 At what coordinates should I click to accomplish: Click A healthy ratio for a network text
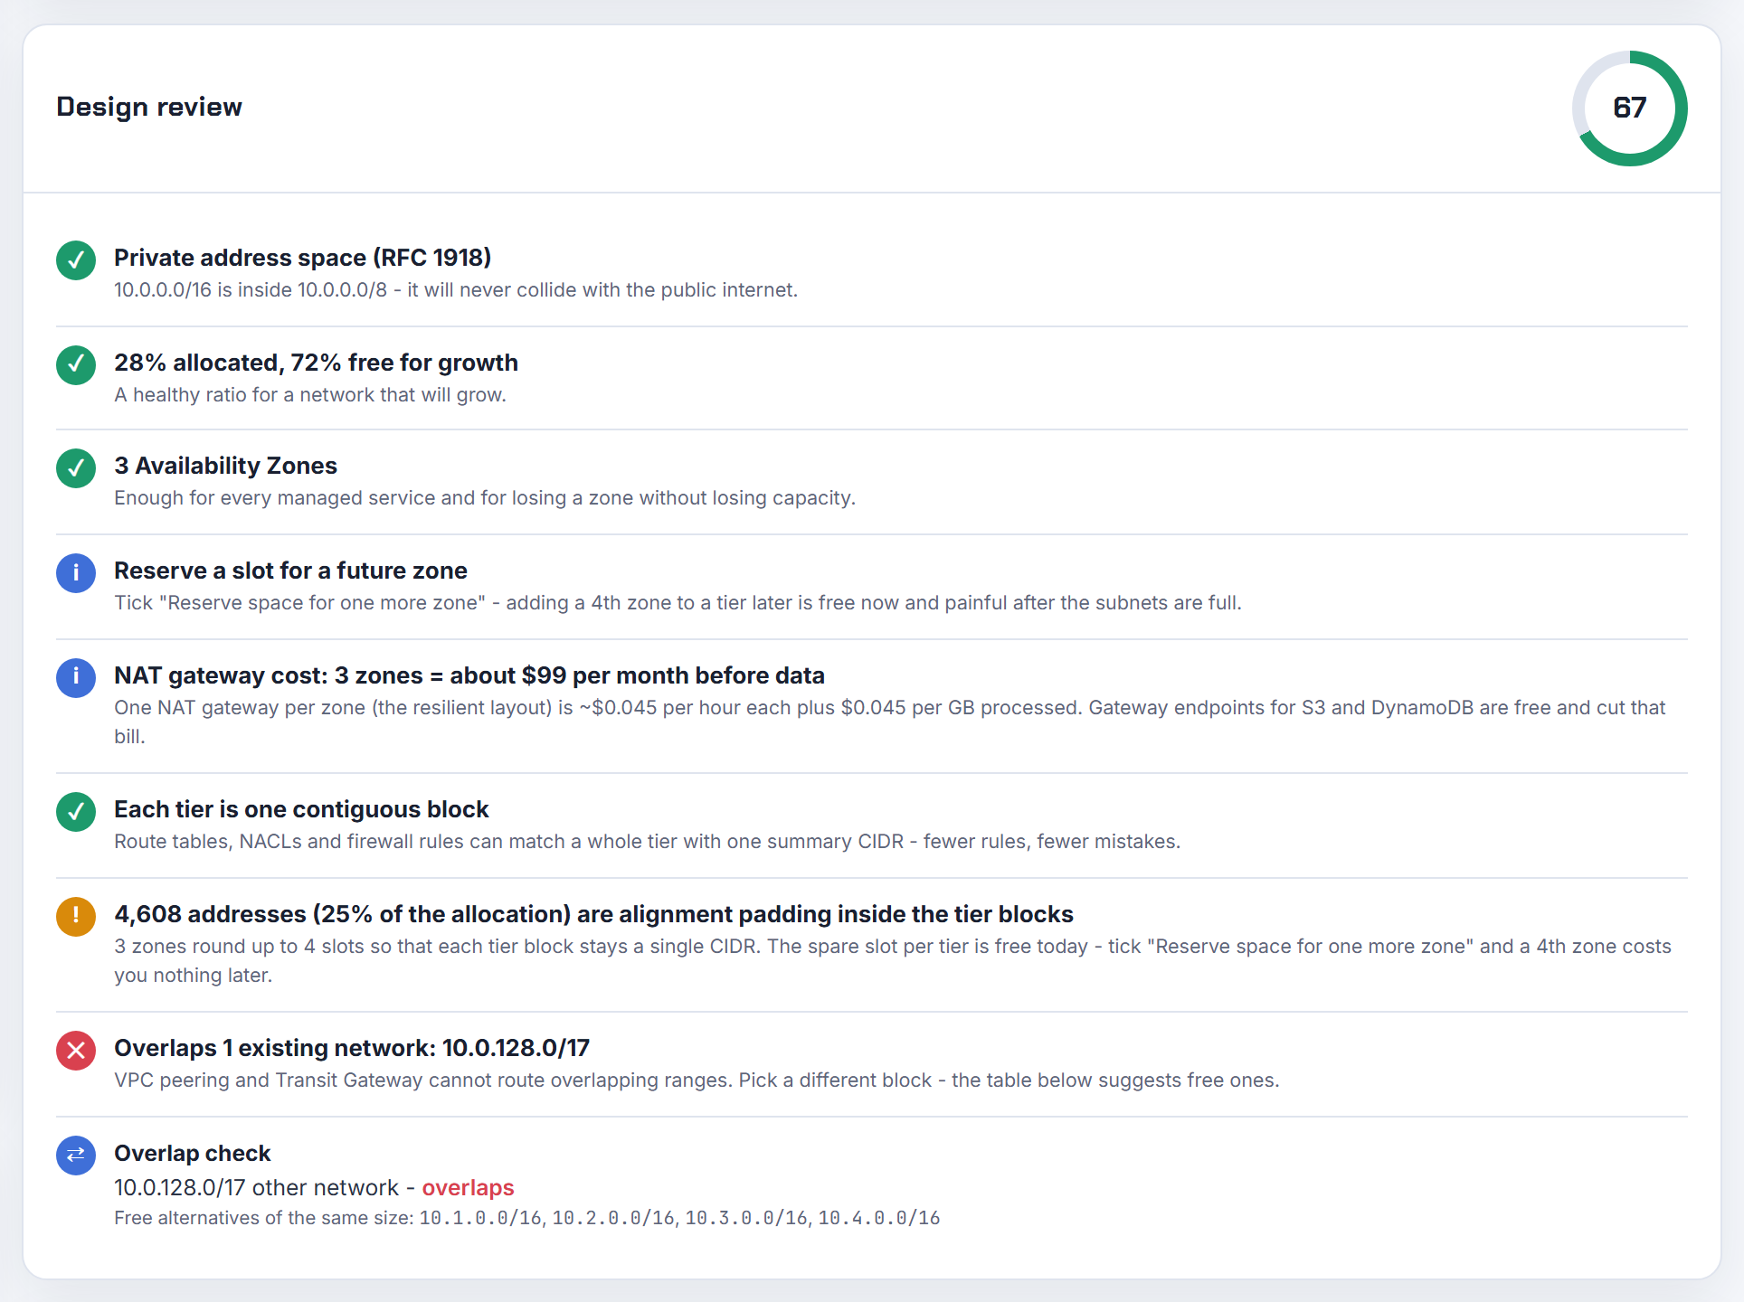310,395
